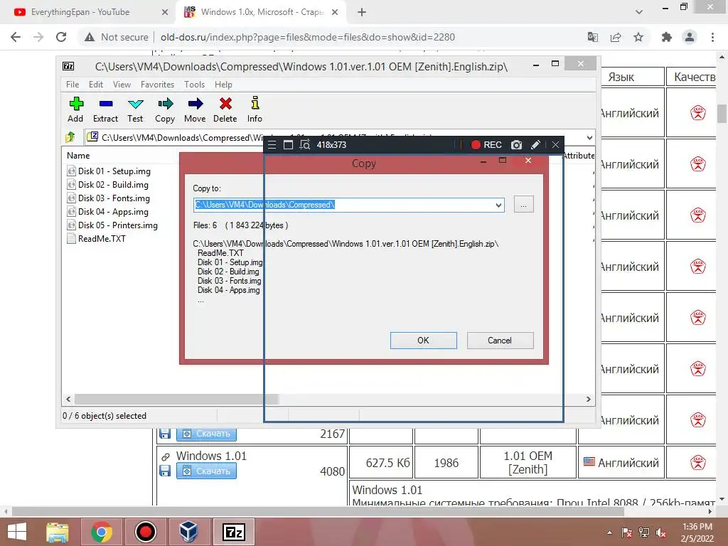Click the Add toolbar icon in 7-Zip

click(x=75, y=109)
